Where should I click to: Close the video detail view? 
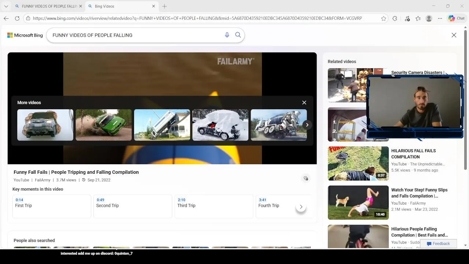(454, 35)
